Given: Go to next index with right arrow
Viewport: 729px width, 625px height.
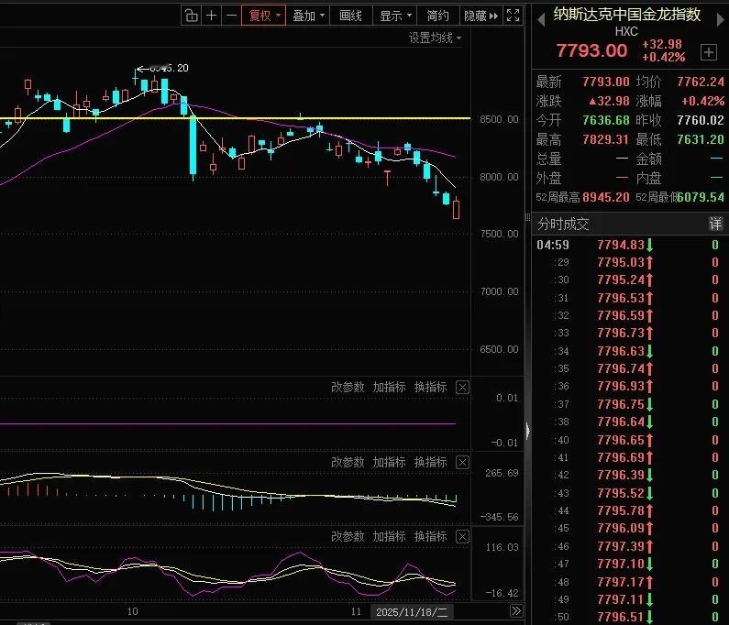Looking at the screenshot, I should 721,20.
